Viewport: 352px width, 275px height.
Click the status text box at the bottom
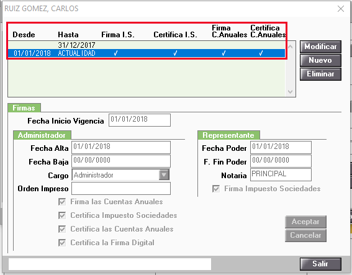pos(110,264)
